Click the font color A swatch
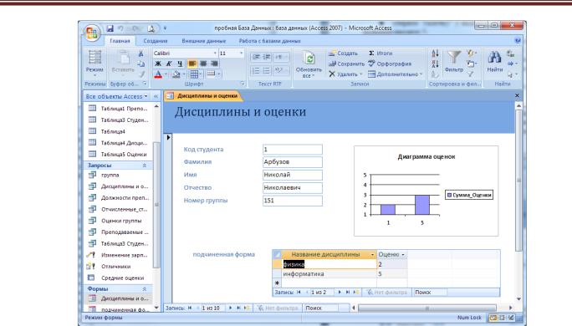This screenshot has height=326, width=572. [x=157, y=74]
